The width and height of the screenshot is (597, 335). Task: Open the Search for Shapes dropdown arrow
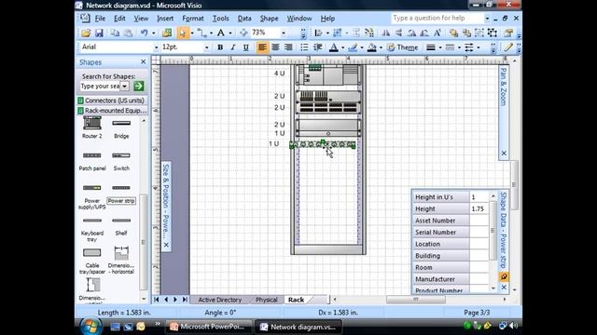coord(124,87)
